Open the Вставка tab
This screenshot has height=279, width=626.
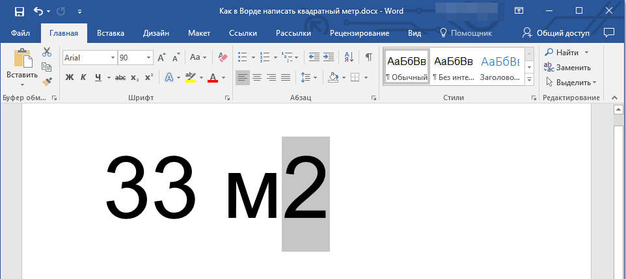pos(111,33)
